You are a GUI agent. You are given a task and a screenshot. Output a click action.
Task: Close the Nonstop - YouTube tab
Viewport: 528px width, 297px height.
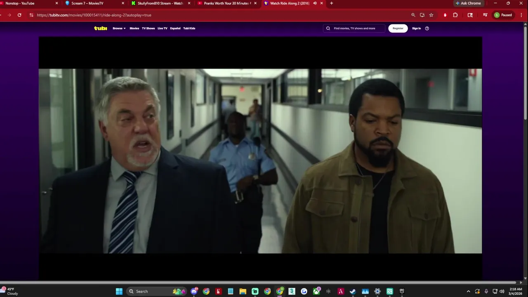point(57,3)
